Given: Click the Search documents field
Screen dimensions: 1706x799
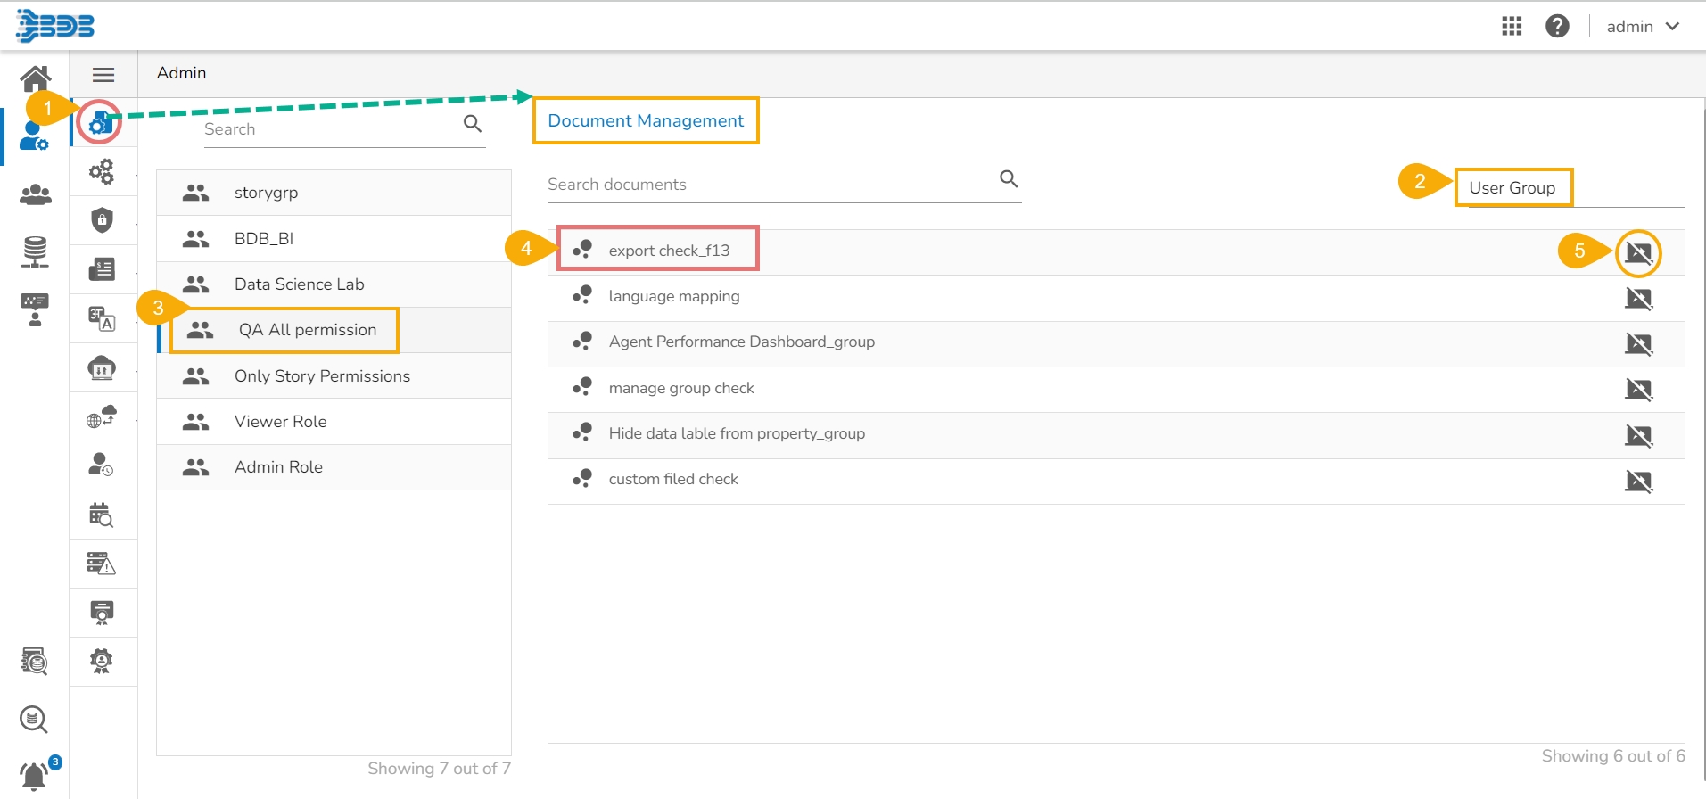Looking at the screenshot, I should click(x=767, y=185).
